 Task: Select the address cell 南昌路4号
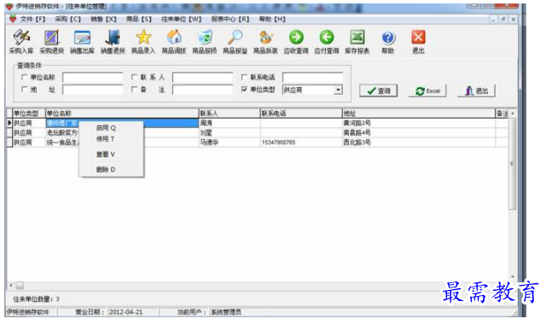[x=419, y=133]
